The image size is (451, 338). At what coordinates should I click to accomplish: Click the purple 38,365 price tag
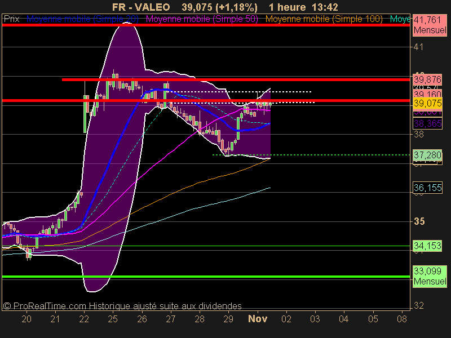tap(427, 123)
